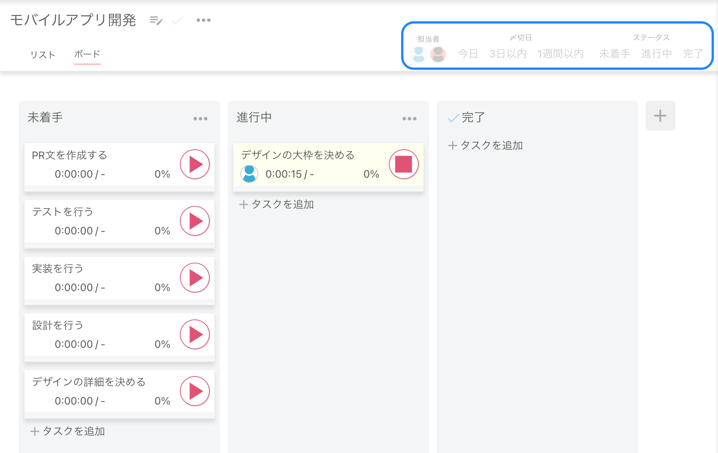Start the timer on テストを行う task
Screen dimensions: 718x453
[194, 221]
